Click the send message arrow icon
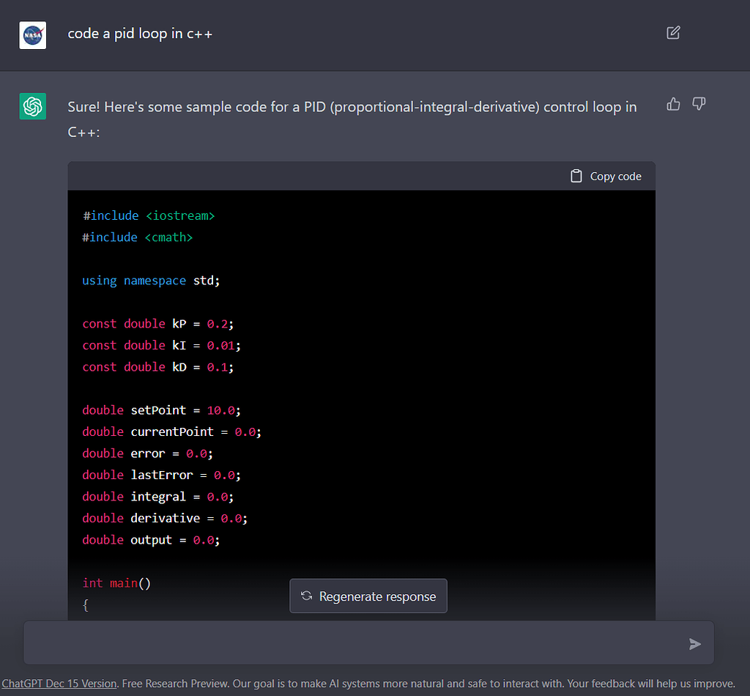 (694, 644)
